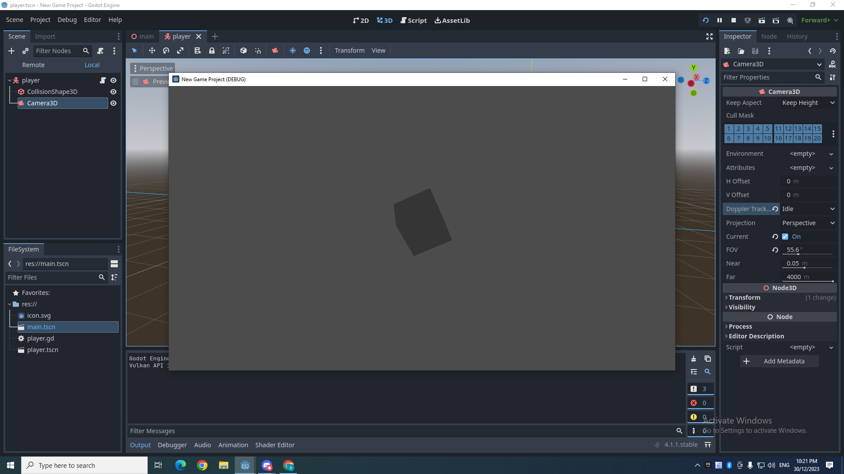844x474 pixels.
Task: Select the Move mode tool in viewport toolbar
Action: point(152,50)
